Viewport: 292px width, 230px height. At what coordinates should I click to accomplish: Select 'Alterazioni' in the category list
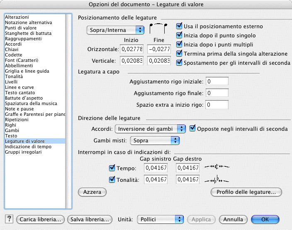17,17
